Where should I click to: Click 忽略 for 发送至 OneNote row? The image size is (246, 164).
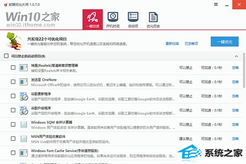pos(235,82)
